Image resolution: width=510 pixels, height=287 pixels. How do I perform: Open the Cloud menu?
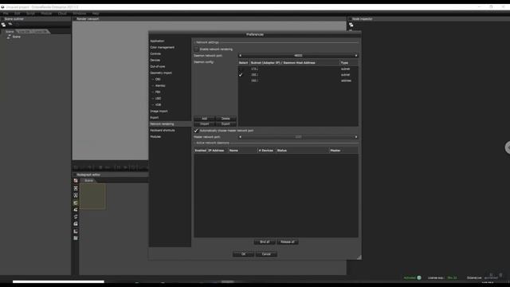tap(62, 14)
